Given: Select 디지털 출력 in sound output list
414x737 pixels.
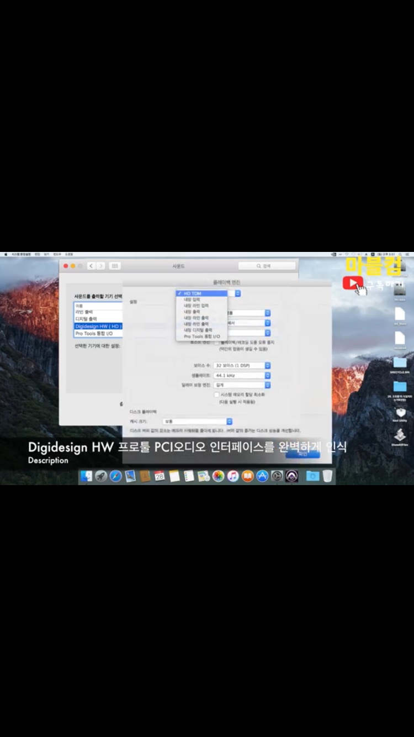Looking at the screenshot, I should pyautogui.click(x=98, y=319).
